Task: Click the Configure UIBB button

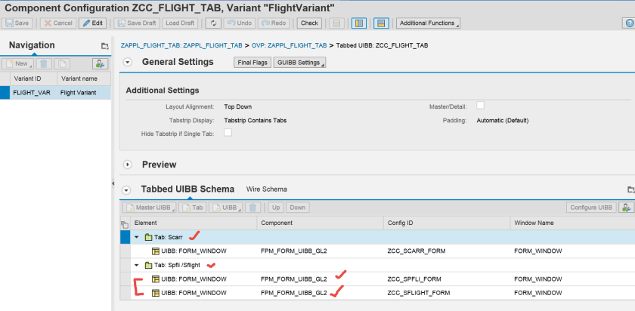Action: pos(591,208)
